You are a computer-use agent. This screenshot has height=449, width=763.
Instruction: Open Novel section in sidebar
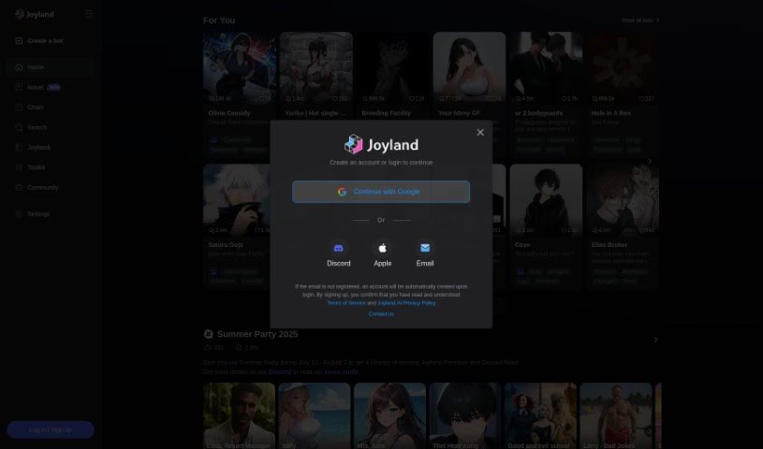click(x=51, y=87)
